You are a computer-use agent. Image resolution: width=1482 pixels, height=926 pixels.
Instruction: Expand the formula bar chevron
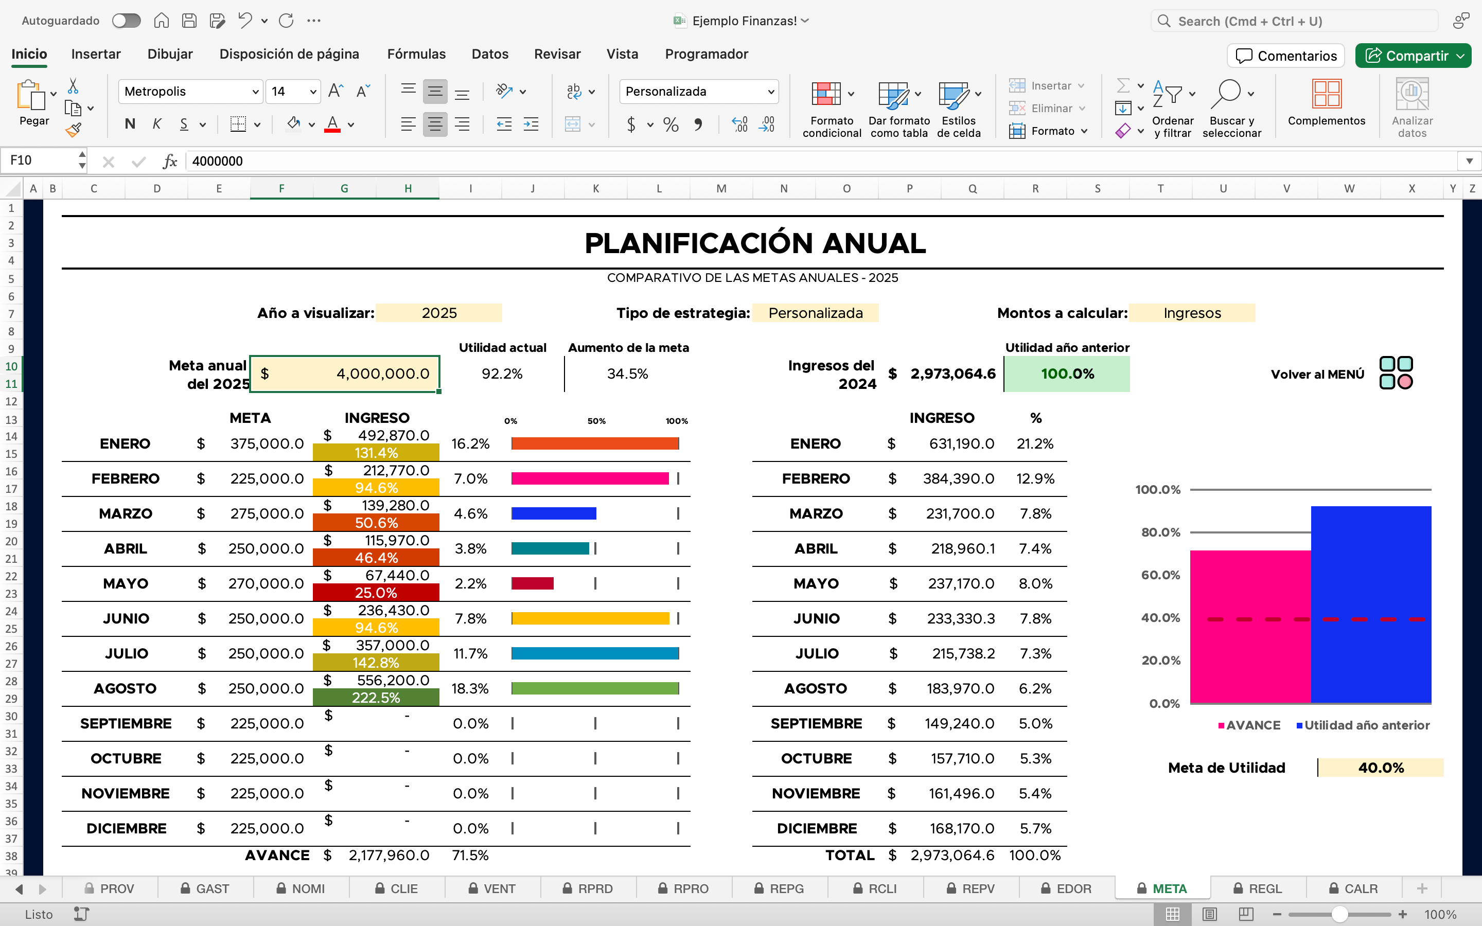(x=1469, y=161)
